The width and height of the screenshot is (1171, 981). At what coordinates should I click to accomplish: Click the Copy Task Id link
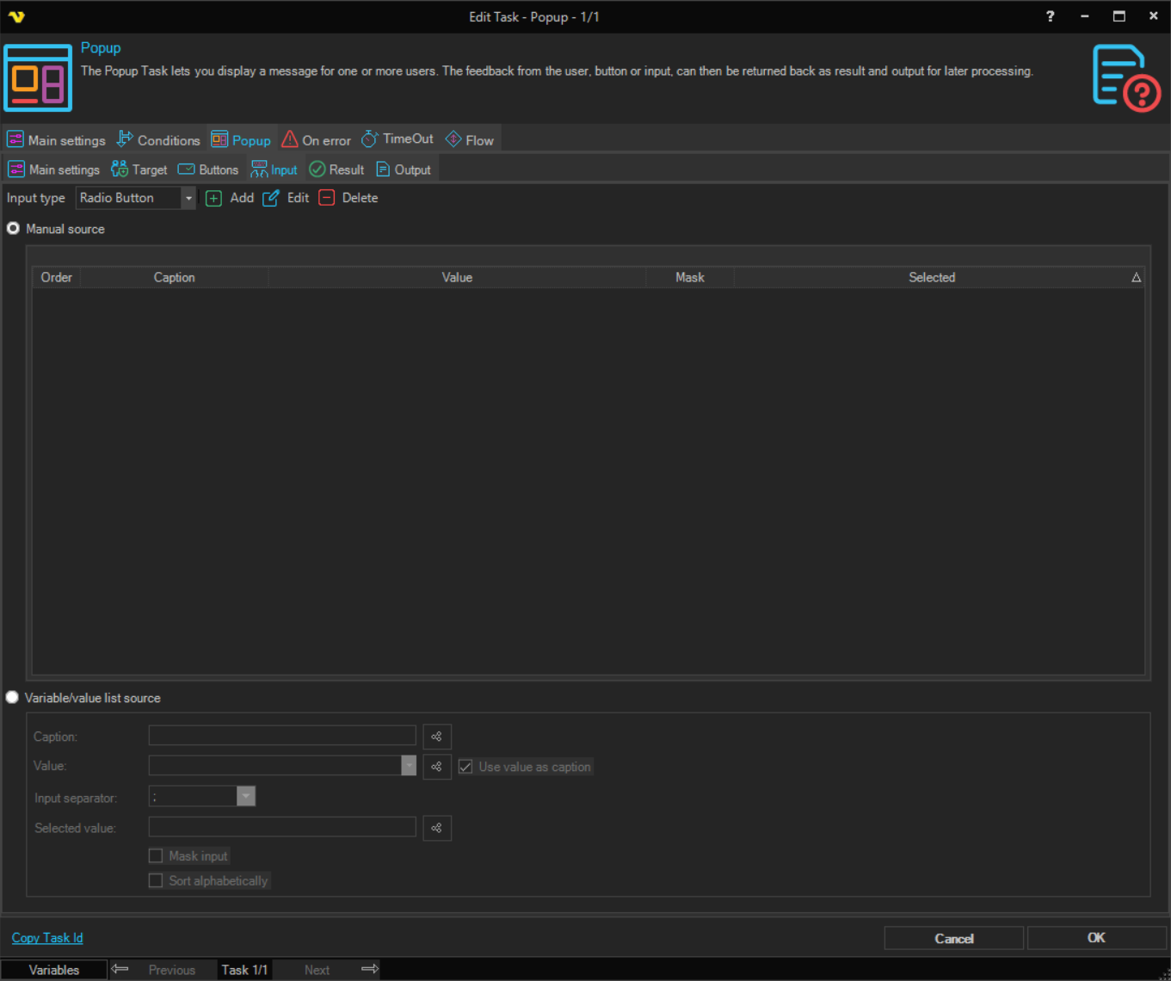(47, 938)
